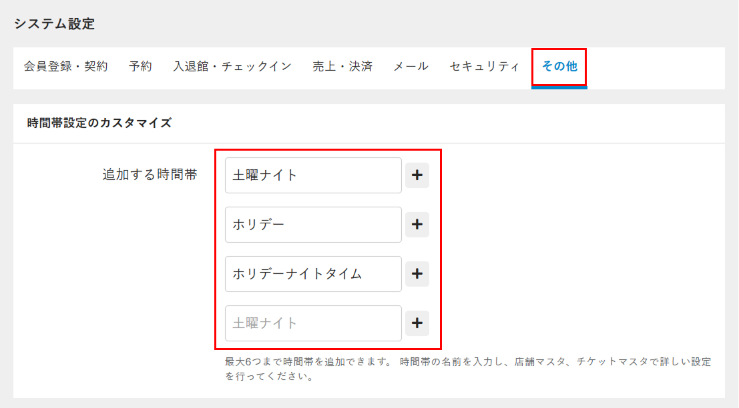Screen dimensions: 739x408
Task: Select the その他 tab
Action: (x=559, y=67)
